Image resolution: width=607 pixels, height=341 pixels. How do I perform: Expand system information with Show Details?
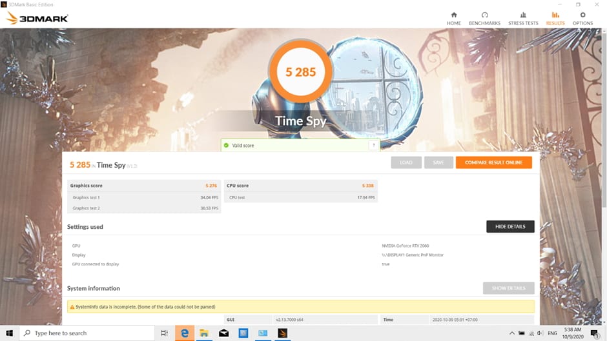tap(508, 288)
